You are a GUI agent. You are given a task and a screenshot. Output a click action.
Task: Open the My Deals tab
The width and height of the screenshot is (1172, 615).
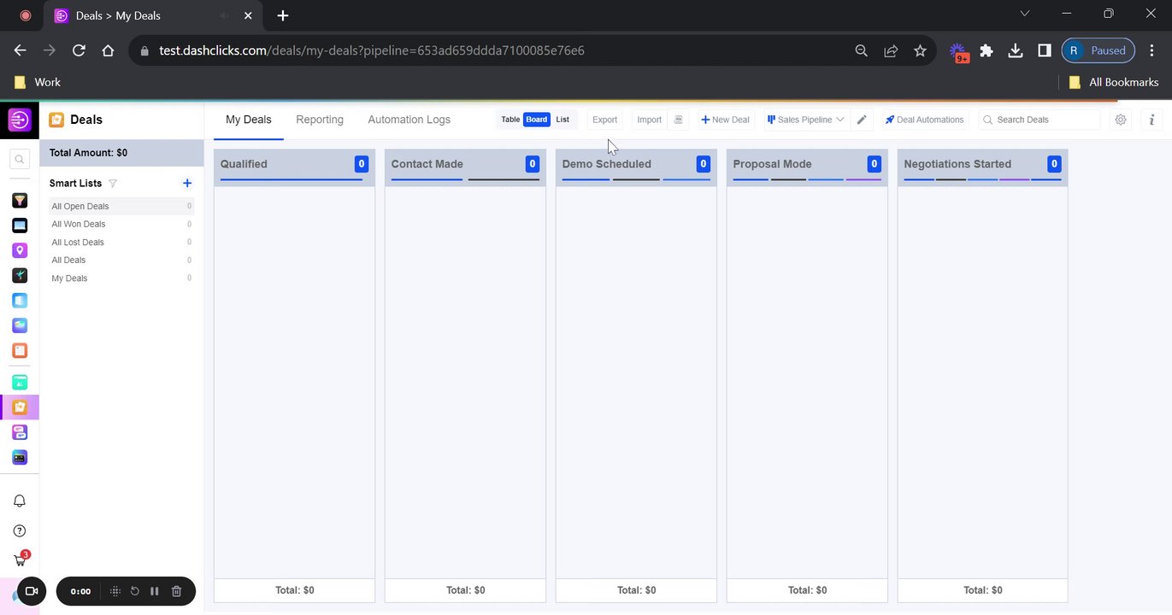click(249, 120)
